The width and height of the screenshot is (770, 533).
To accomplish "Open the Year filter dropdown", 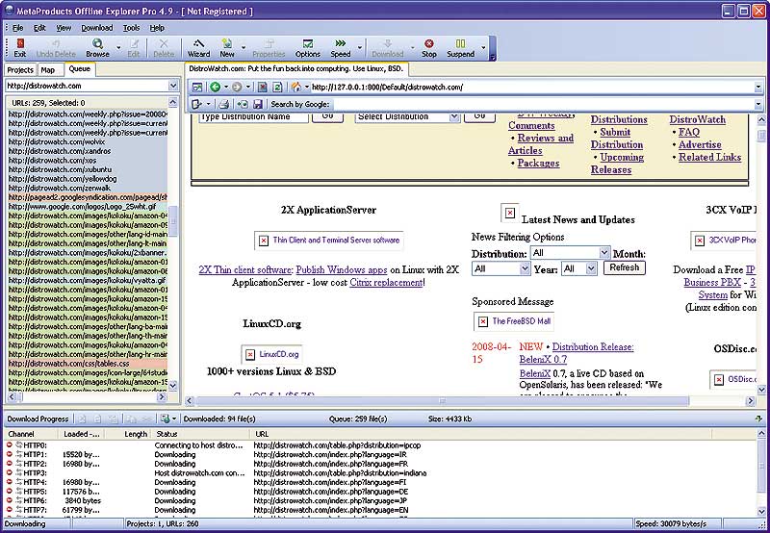I will pos(591,268).
